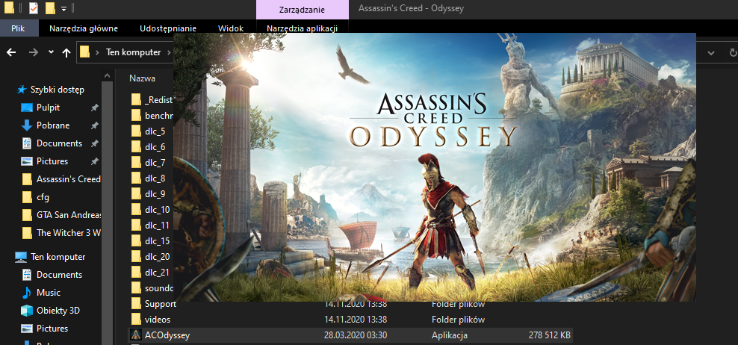Open GTA San Andreas sidebar folder

[68, 214]
